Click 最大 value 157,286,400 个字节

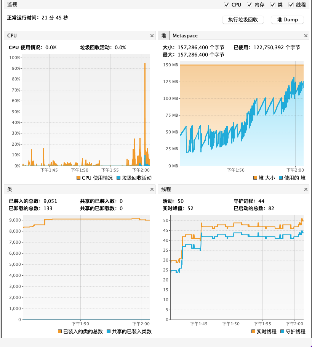[x=201, y=55]
